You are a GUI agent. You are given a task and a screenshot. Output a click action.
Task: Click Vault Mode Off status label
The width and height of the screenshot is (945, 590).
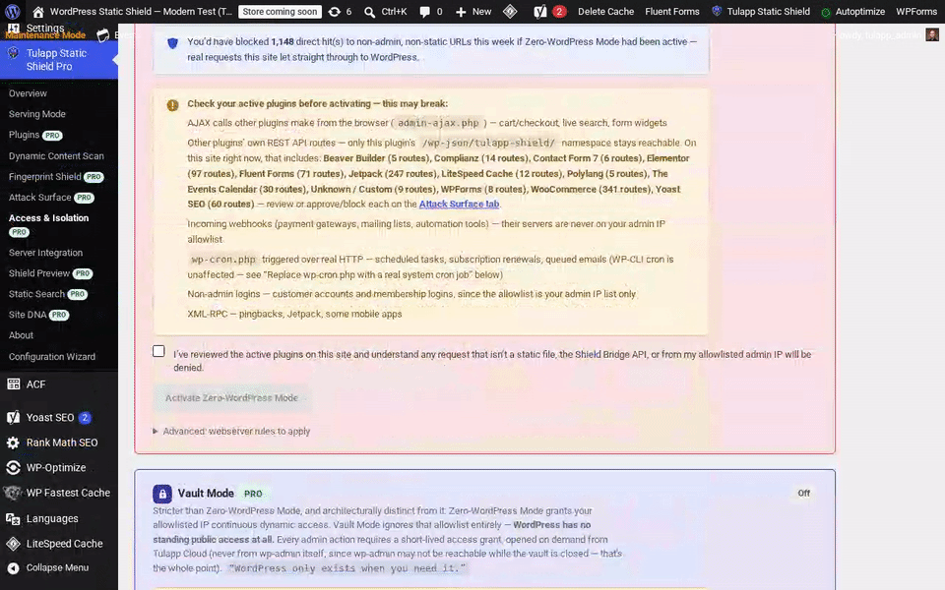coord(804,493)
